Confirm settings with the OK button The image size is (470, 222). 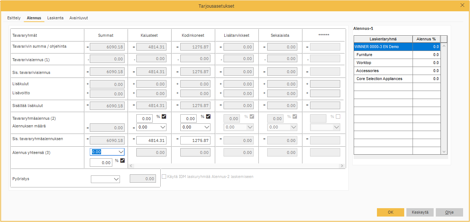390,212
